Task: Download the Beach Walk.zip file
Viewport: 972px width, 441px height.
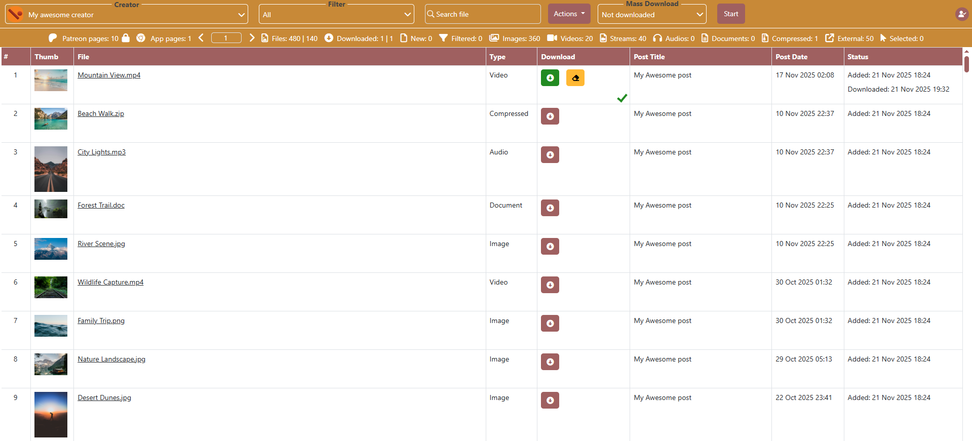Action: [x=550, y=116]
